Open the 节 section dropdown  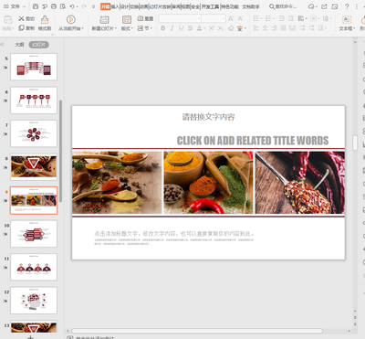click(145, 28)
